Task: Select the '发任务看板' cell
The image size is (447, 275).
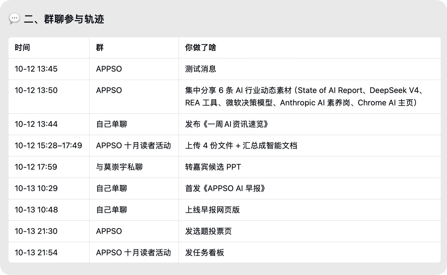Action: tap(205, 253)
